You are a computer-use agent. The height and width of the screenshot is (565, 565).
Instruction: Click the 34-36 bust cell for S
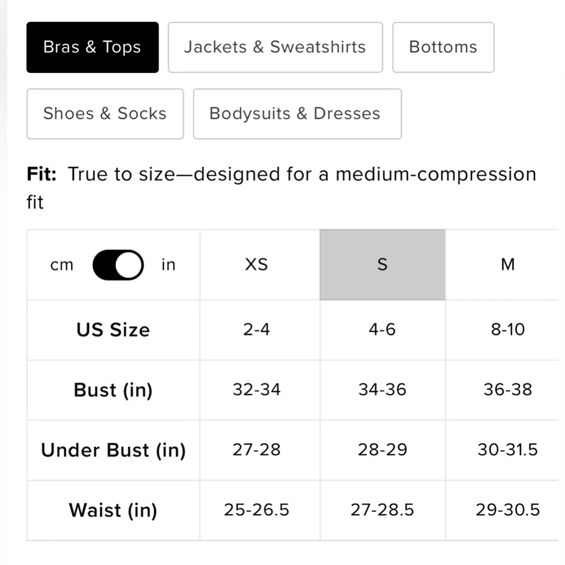point(383,389)
